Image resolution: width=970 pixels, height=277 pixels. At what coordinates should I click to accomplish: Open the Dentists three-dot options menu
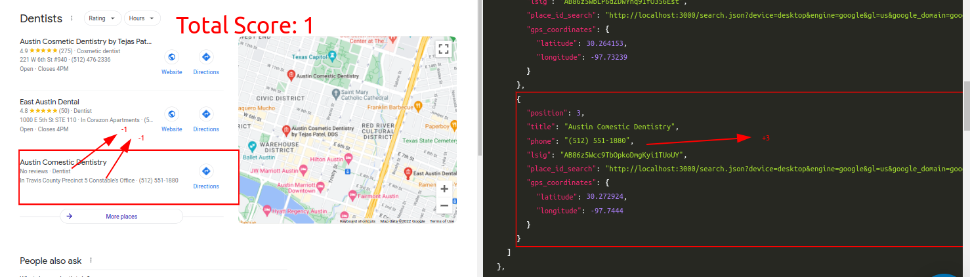pyautogui.click(x=72, y=18)
